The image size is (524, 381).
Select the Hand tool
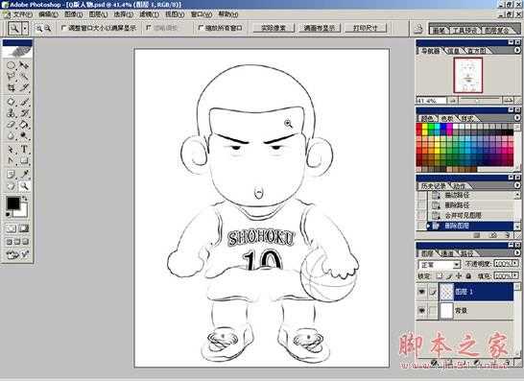(x=11, y=186)
